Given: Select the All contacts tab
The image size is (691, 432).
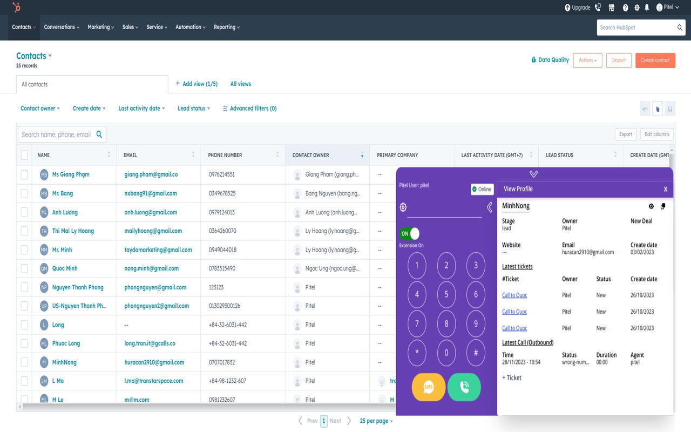Looking at the screenshot, I should tap(92, 84).
